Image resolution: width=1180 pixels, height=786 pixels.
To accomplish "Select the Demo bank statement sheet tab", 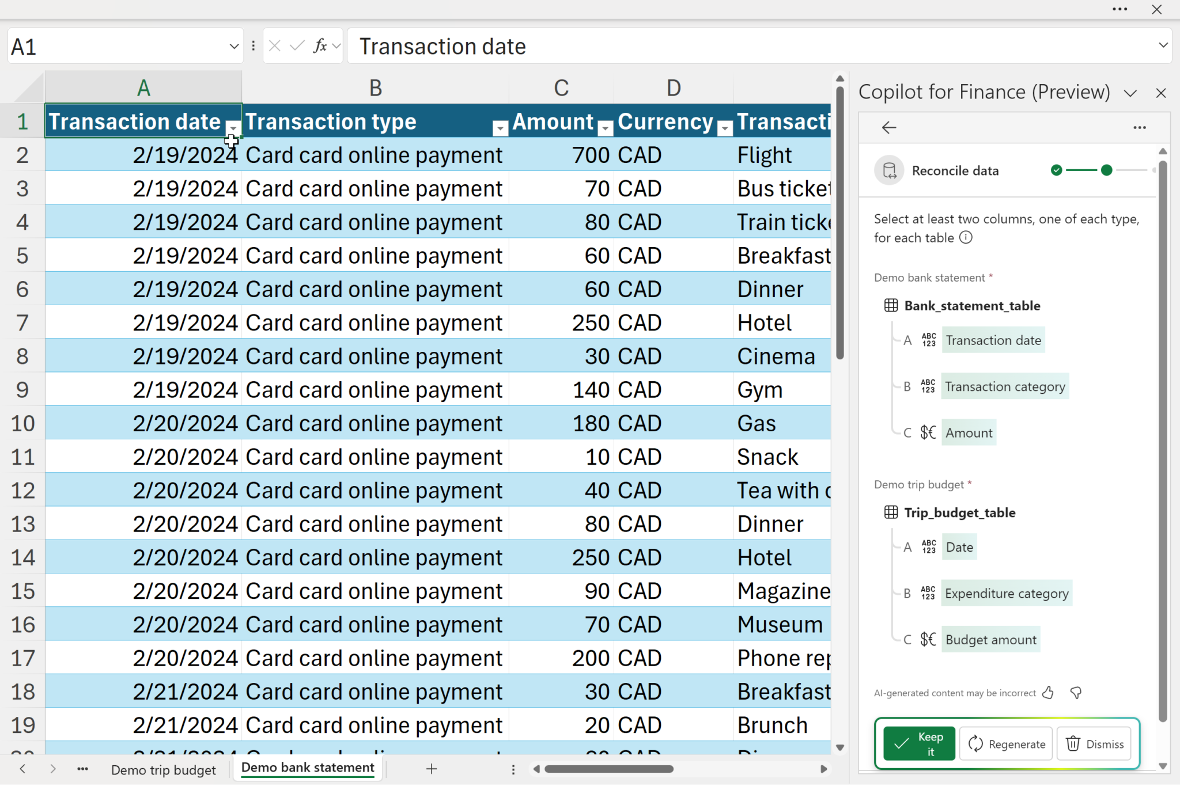I will point(308,768).
